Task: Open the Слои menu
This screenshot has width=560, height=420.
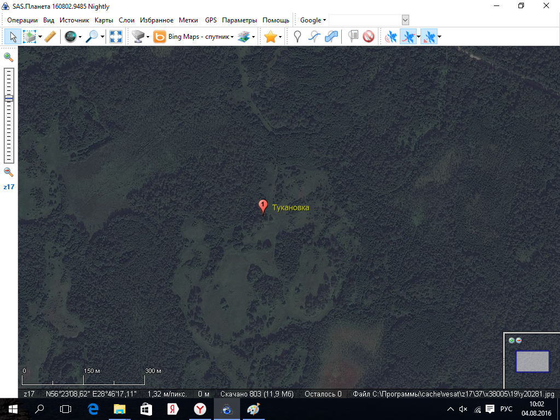Action: 126,20
